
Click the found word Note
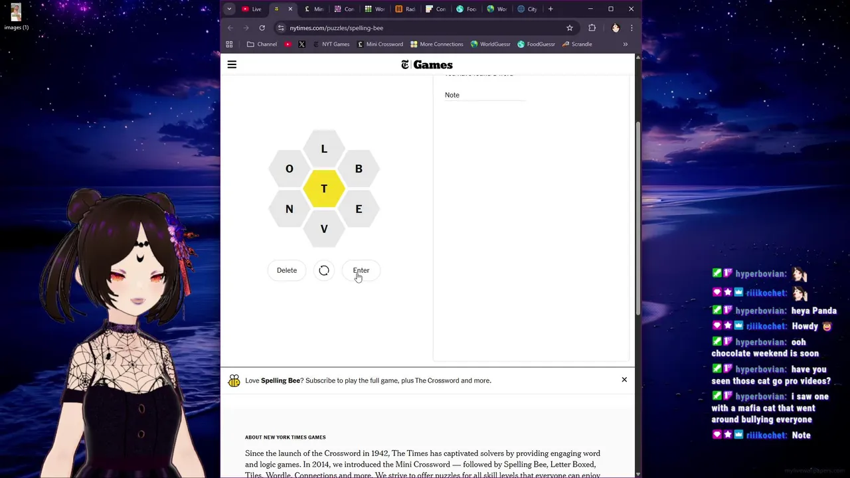click(x=452, y=95)
